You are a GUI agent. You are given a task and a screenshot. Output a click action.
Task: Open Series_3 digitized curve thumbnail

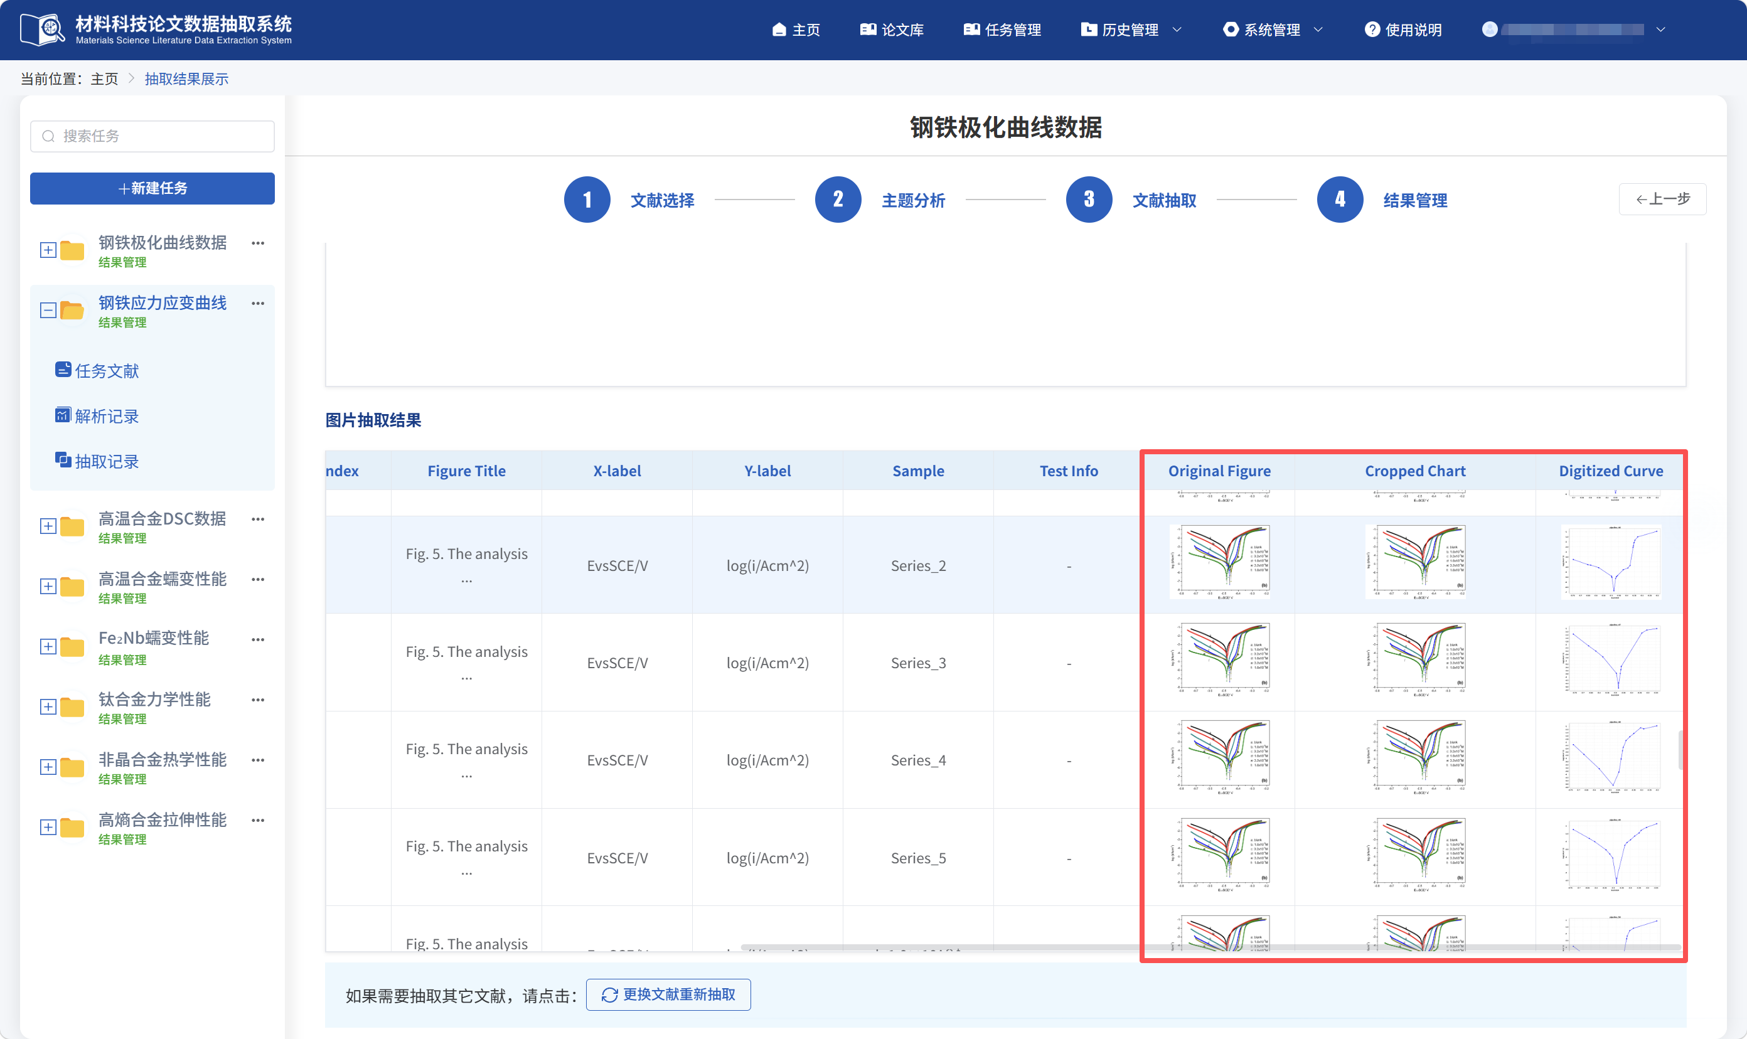1610,659
